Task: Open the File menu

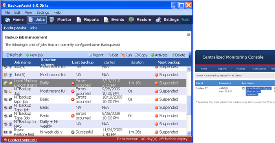Action: pos(7,13)
